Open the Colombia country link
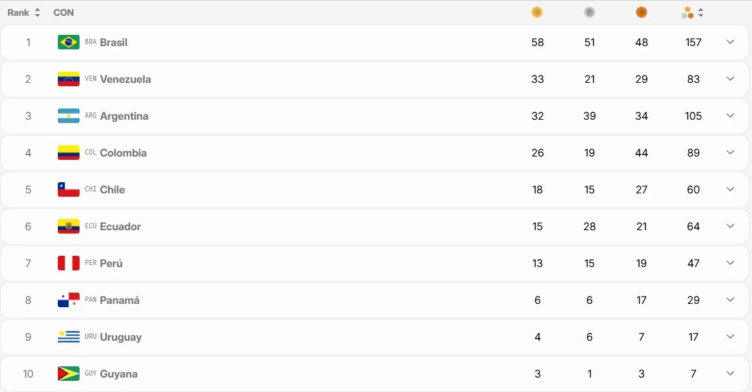This screenshot has width=752, height=392. pyautogui.click(x=123, y=153)
